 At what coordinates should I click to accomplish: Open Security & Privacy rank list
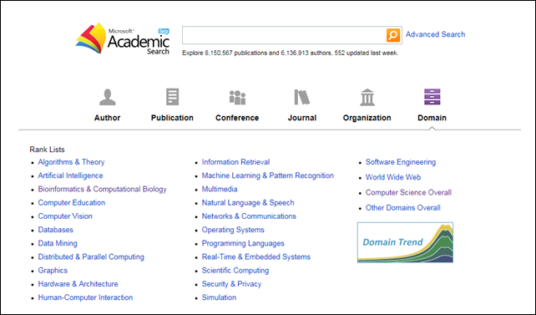pyautogui.click(x=231, y=284)
